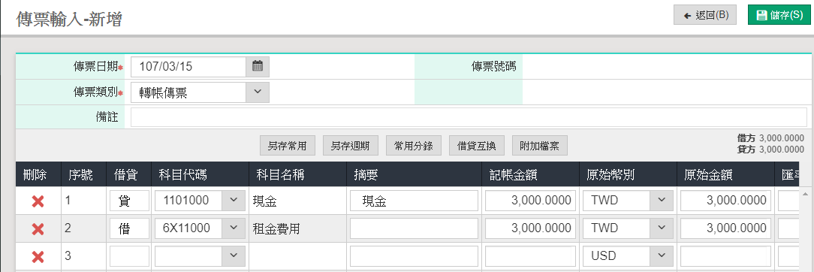This screenshot has height=272, width=814.
Task: Click the 借貸 field showing 借 in row 2
Action: (x=129, y=228)
